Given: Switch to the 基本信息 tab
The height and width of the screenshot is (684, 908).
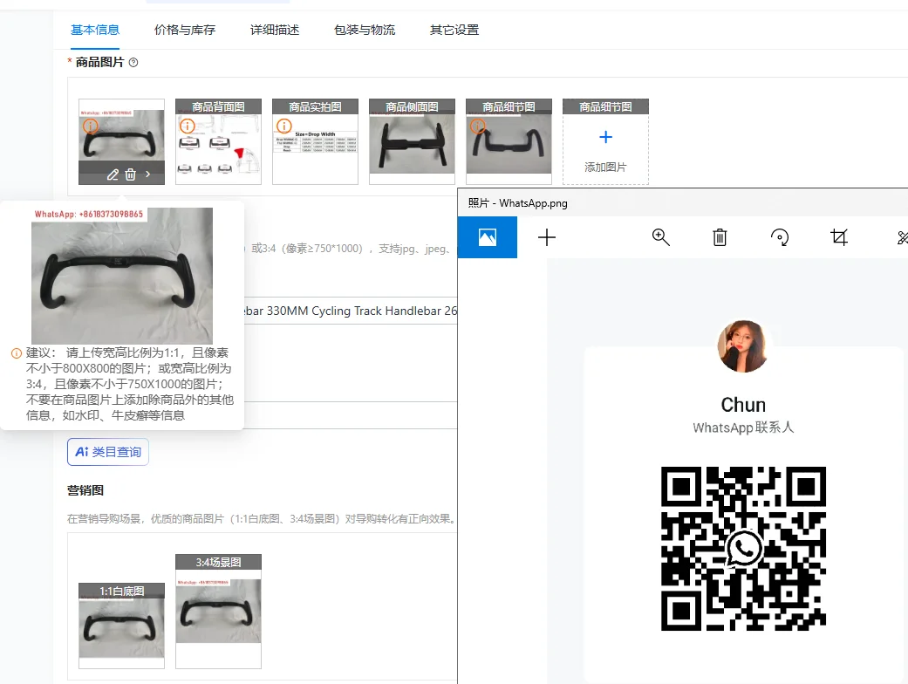Looking at the screenshot, I should coord(95,31).
